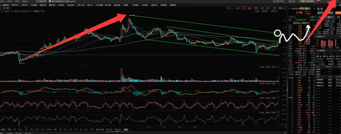
Task: Open the 全球市场 dropdown menu
Action: [25, 5]
